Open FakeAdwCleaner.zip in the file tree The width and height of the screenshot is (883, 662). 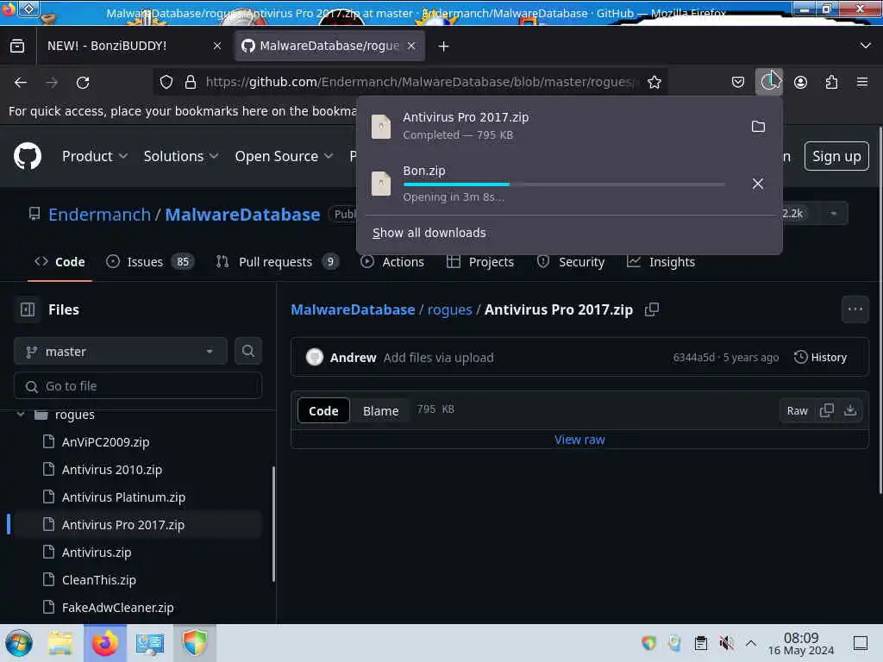(x=117, y=608)
